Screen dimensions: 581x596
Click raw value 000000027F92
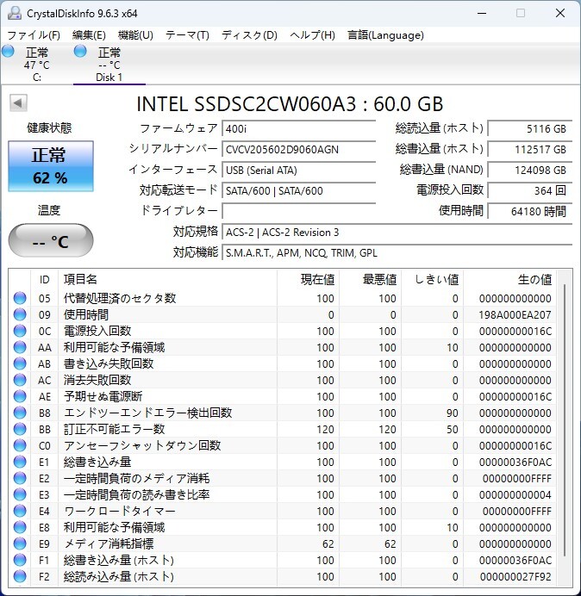tap(515, 576)
